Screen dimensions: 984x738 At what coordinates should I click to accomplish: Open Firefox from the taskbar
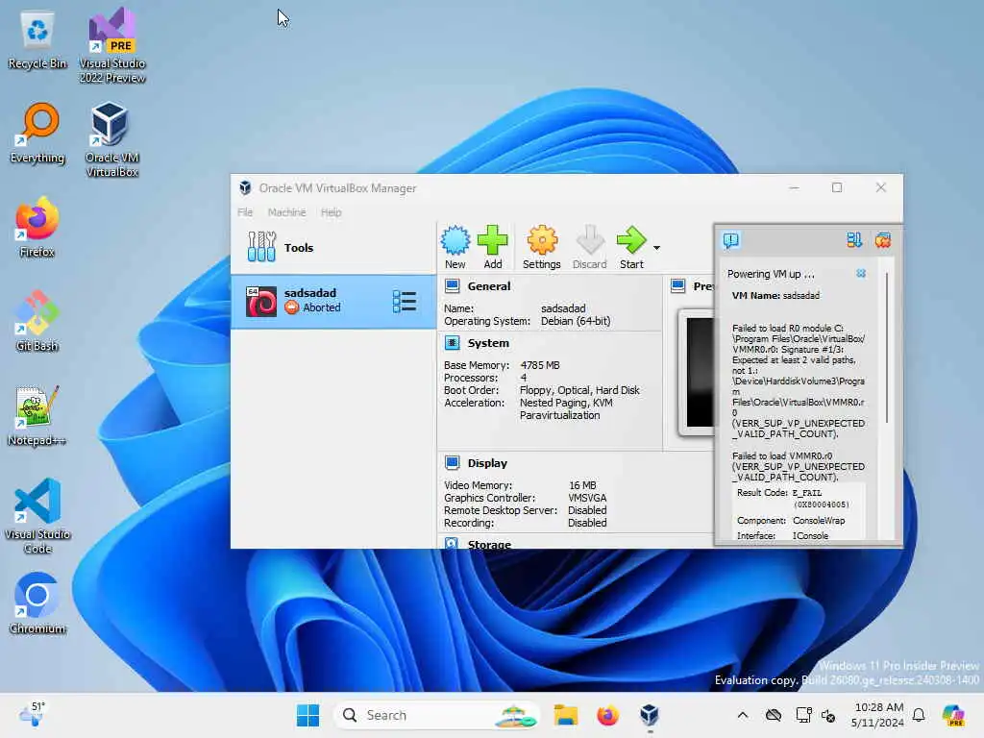pyautogui.click(x=607, y=715)
